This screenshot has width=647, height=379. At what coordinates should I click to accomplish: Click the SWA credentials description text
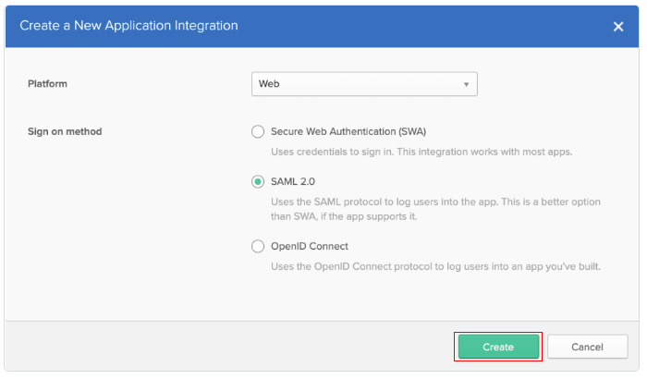tap(421, 152)
